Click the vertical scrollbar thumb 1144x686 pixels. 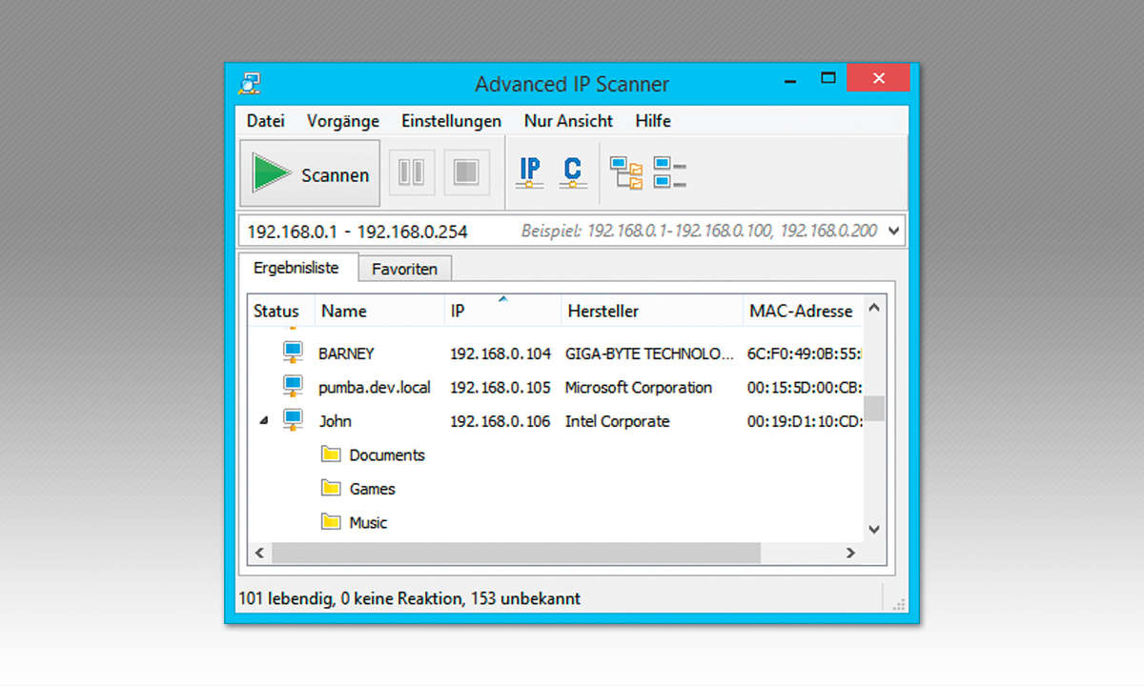[874, 409]
